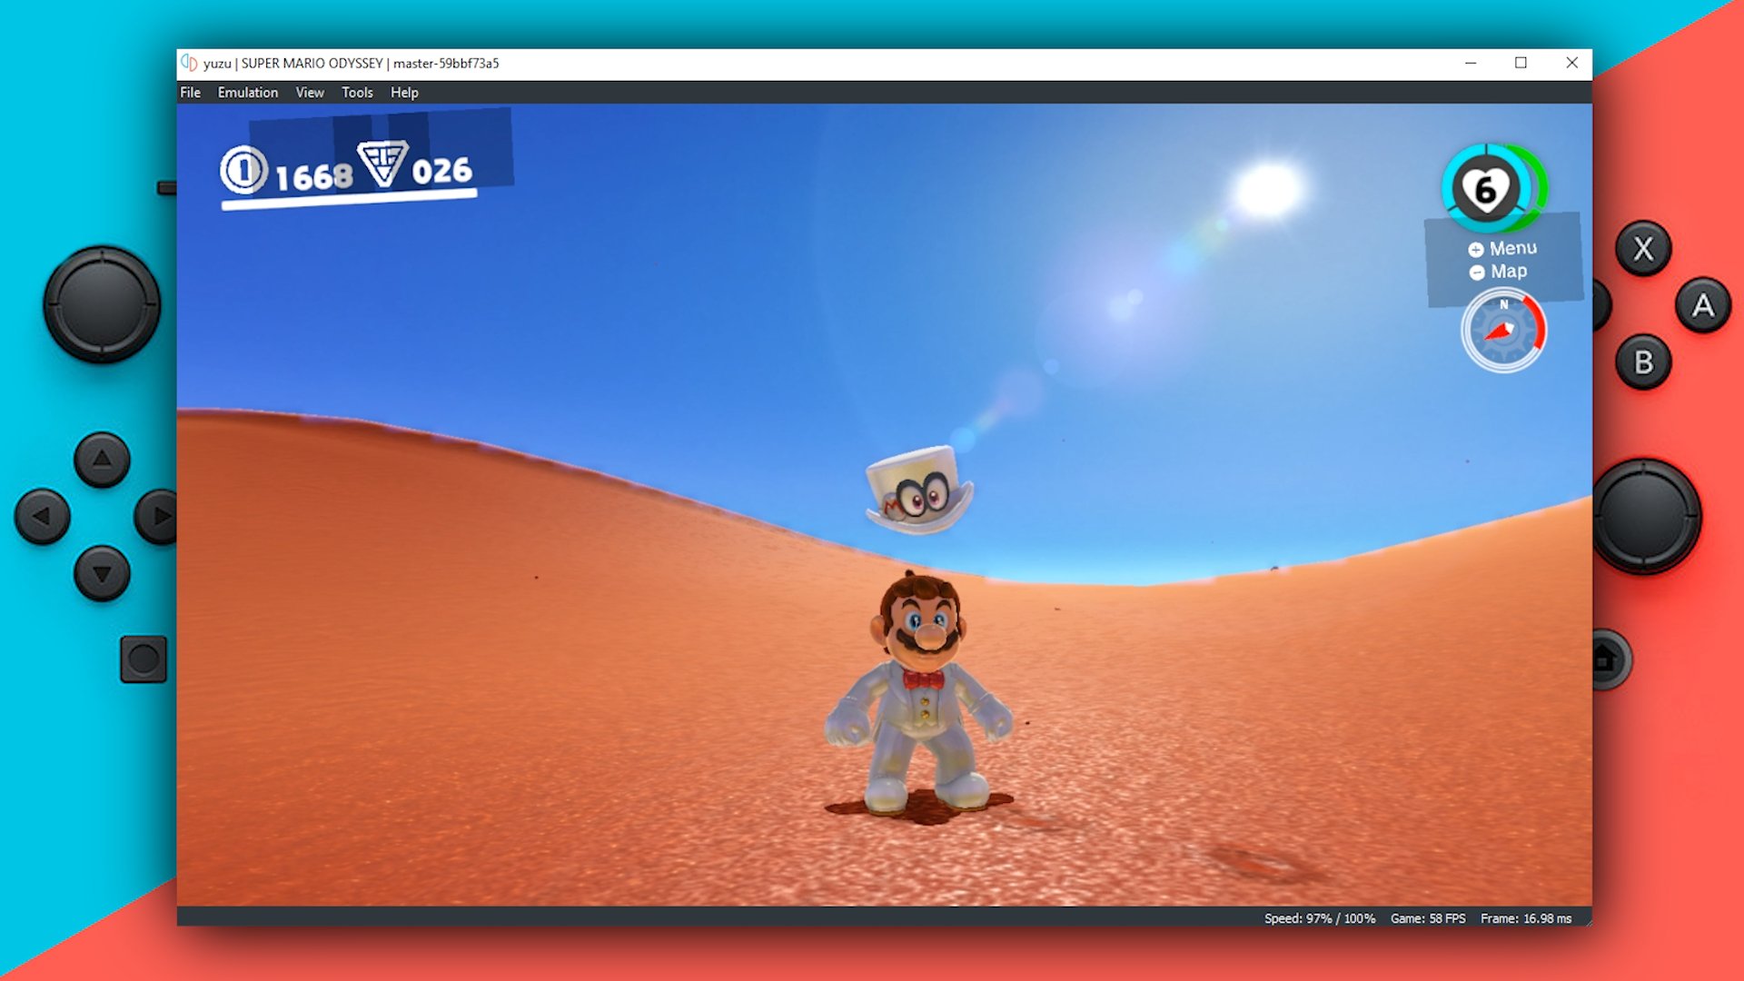
Task: Click the in-game Menu label
Action: click(x=1512, y=248)
